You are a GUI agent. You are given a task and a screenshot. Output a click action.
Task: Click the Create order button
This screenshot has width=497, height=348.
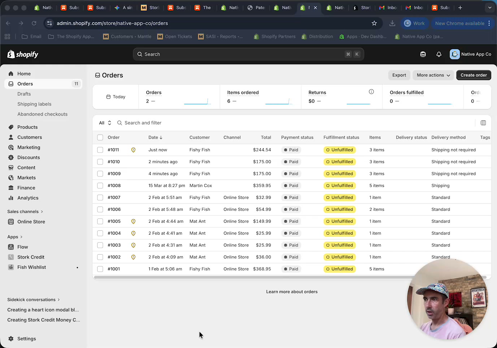pyautogui.click(x=474, y=75)
